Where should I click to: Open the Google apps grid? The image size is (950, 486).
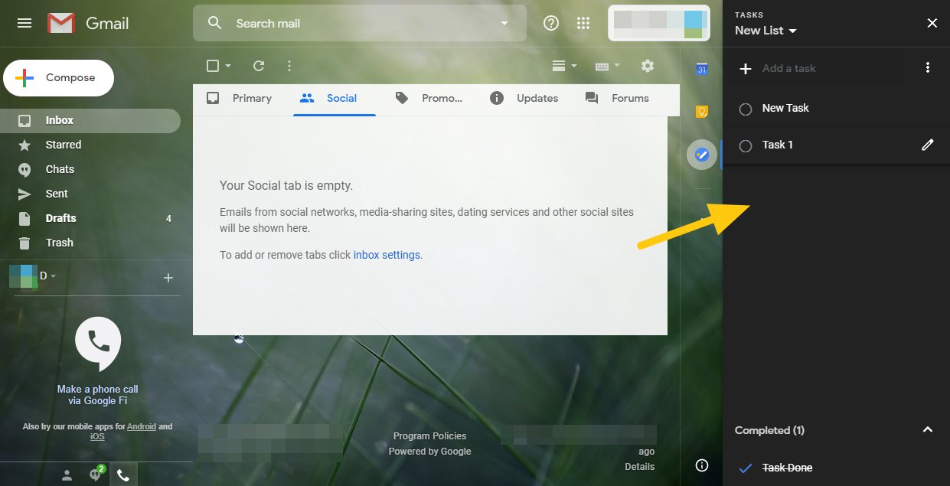[583, 23]
